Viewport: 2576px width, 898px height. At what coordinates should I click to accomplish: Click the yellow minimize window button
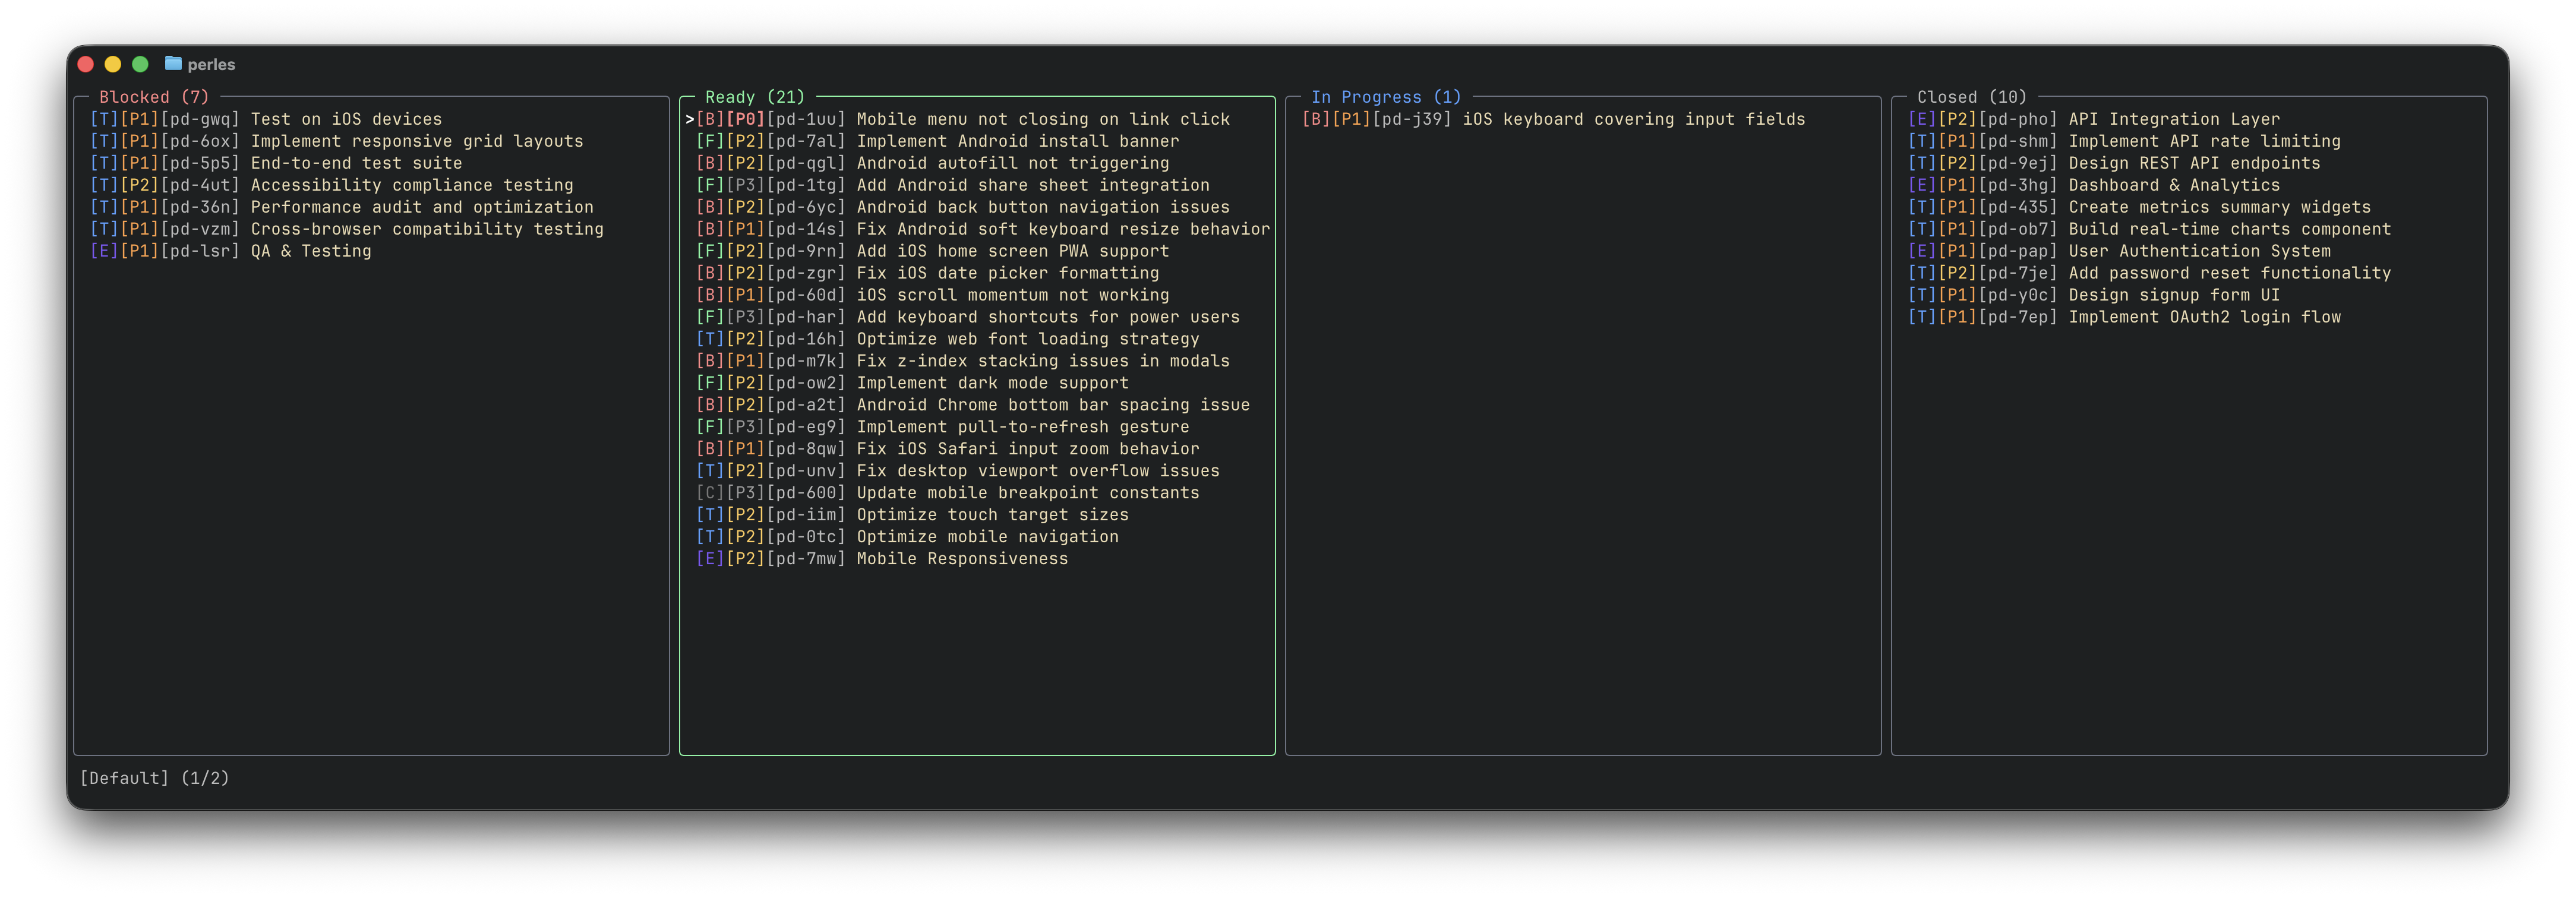click(113, 64)
